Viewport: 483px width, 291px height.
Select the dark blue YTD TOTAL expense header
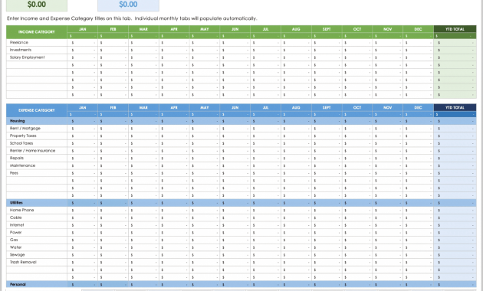[455, 108]
